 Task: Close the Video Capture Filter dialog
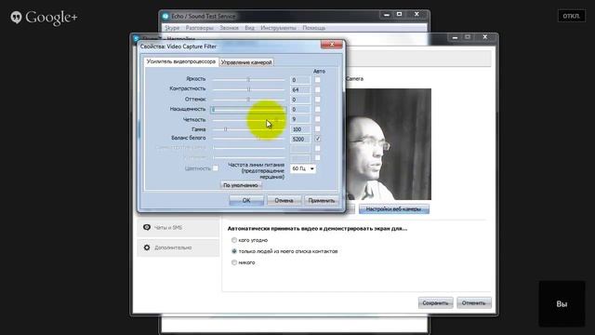331,45
